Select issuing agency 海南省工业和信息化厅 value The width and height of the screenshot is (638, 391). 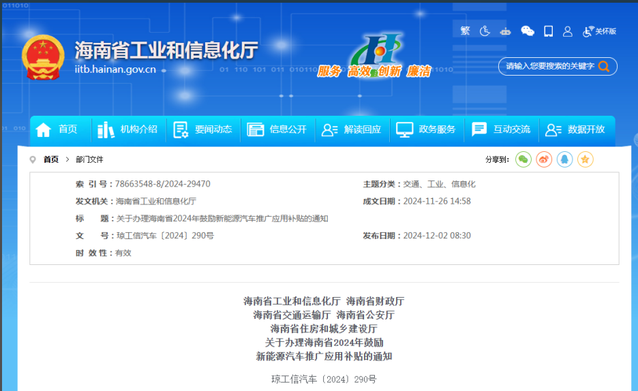[x=156, y=201]
